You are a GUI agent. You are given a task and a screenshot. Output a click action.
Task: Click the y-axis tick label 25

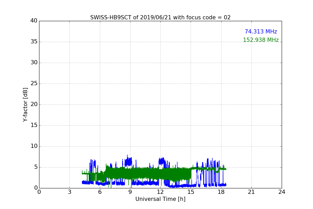click(x=34, y=84)
